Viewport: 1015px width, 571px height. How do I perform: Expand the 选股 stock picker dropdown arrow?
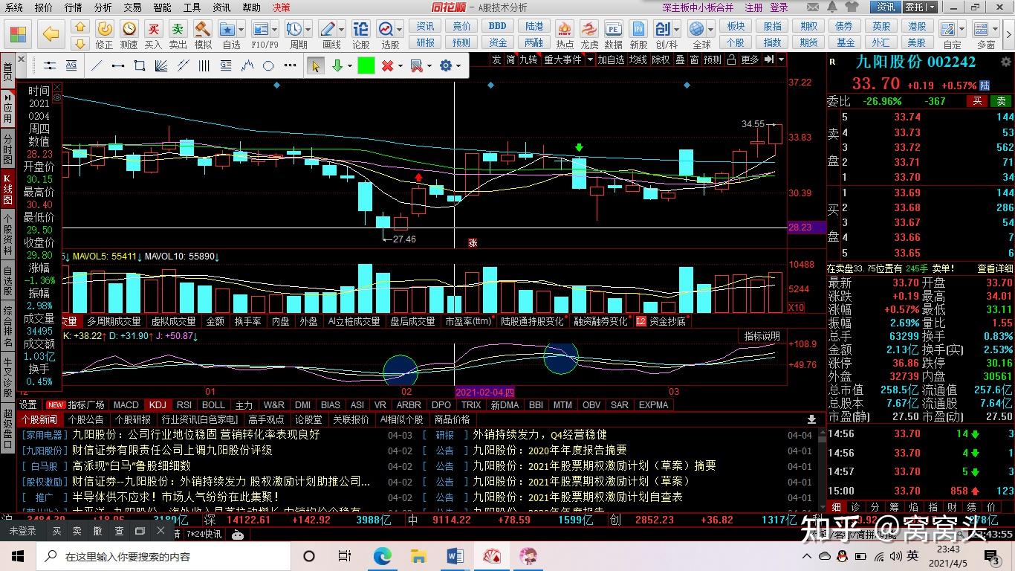[x=399, y=30]
